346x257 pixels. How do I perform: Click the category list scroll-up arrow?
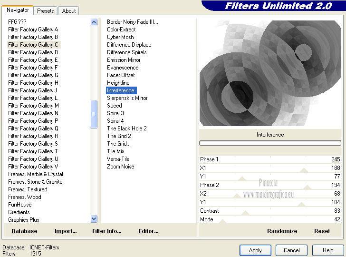(x=94, y=22)
